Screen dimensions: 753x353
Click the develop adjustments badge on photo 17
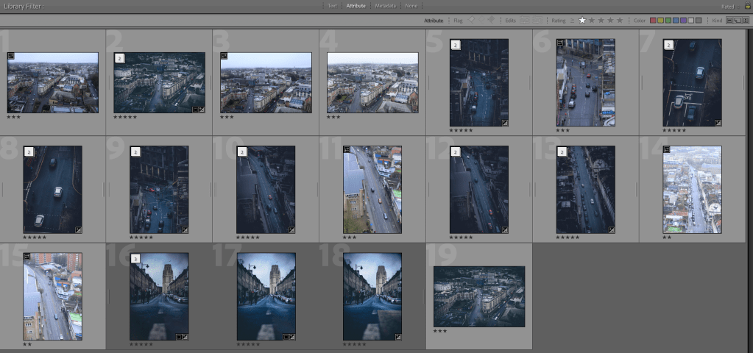(291, 336)
